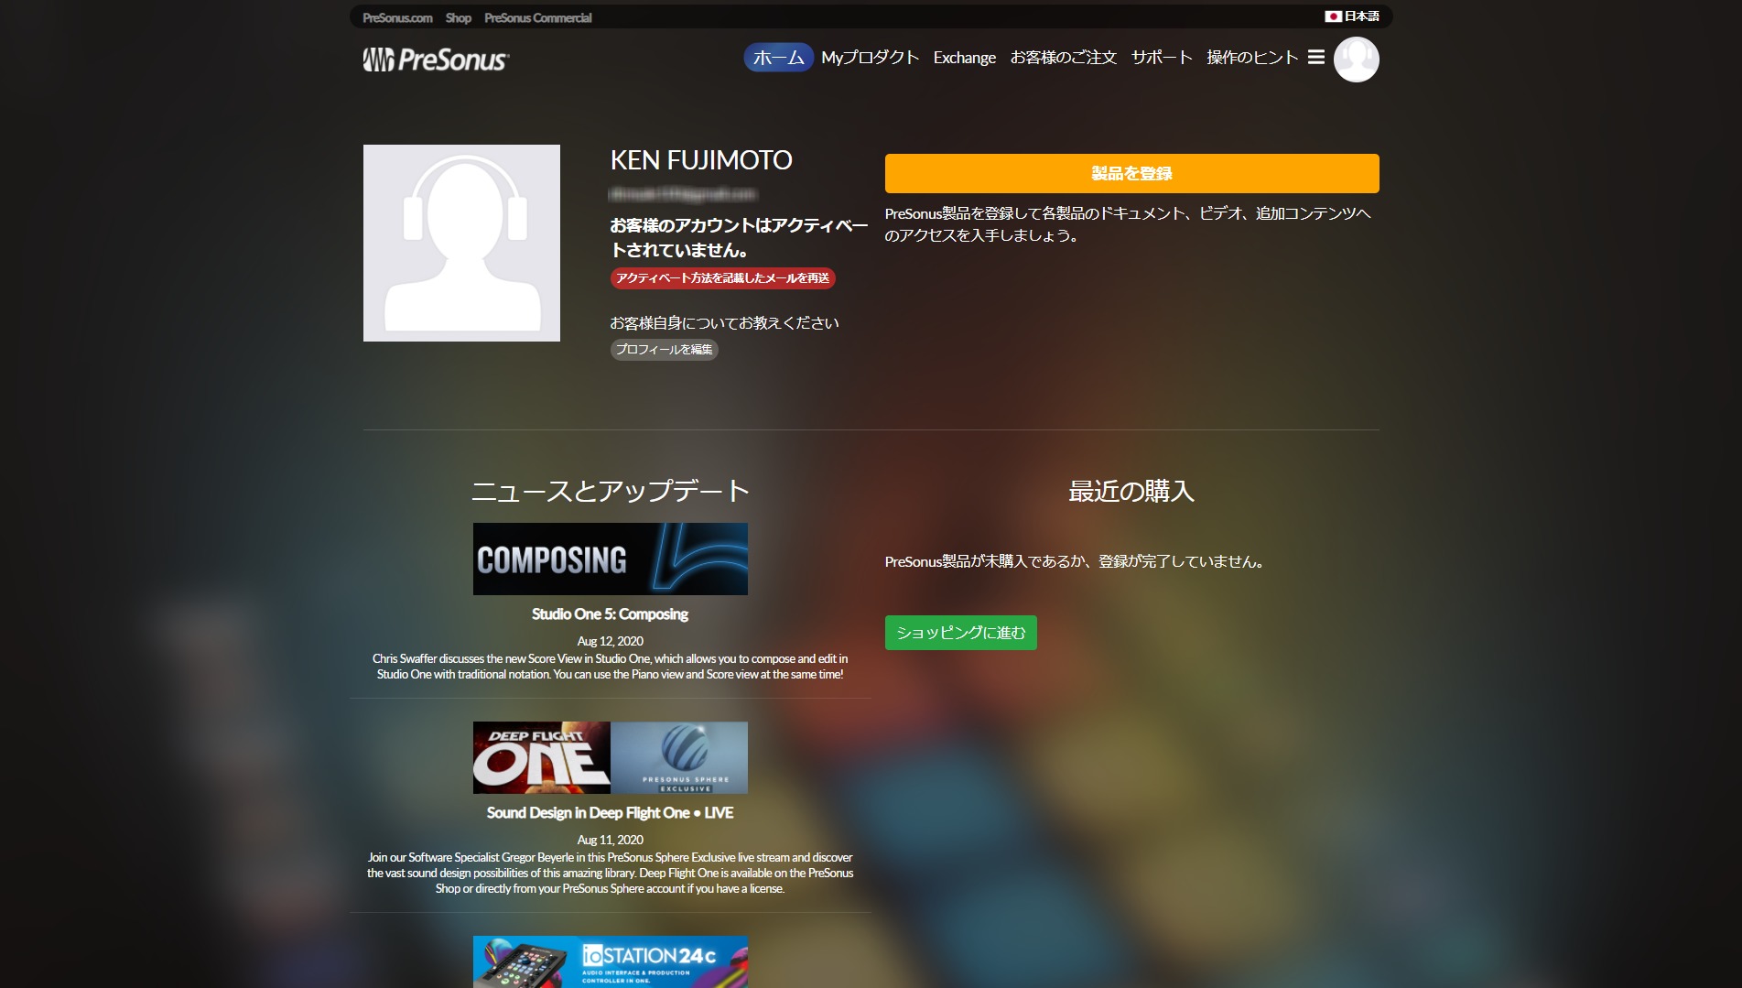Click the PreSonus logo

tap(436, 60)
